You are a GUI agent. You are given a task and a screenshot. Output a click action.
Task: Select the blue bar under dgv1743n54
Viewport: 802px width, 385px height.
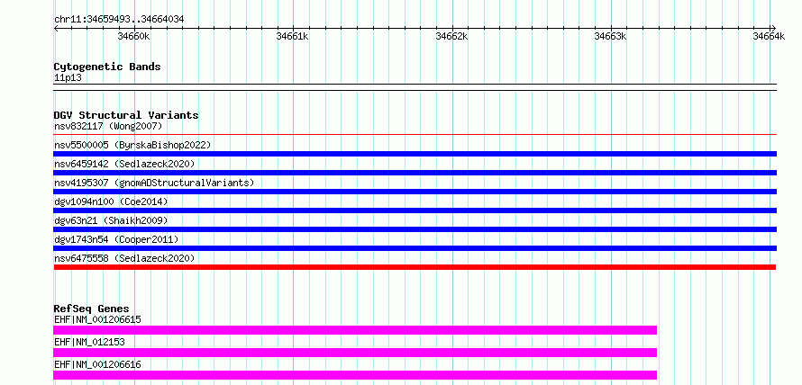pos(415,248)
